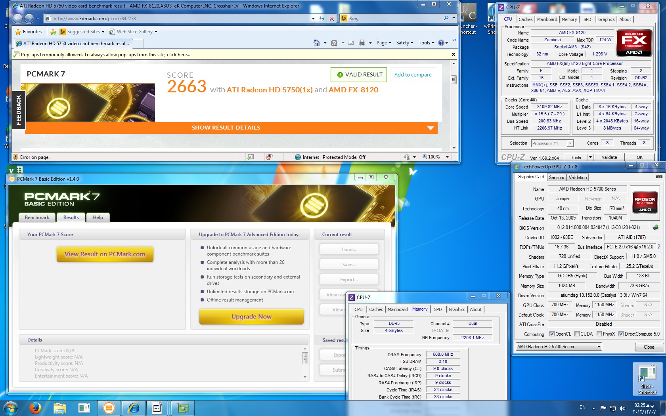This screenshot has height=416, width=666.
Task: Open the Tools dropdown in IE toolbar
Action: click(427, 43)
